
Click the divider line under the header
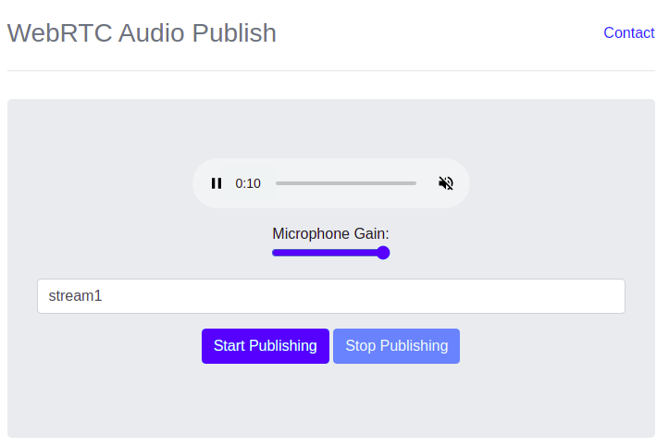click(331, 71)
